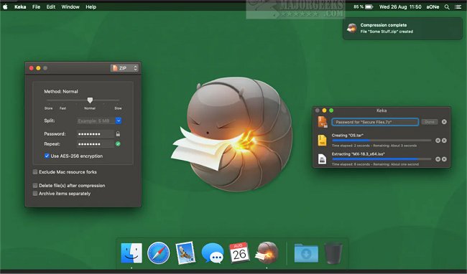Open the Keka application menu

[20, 6]
